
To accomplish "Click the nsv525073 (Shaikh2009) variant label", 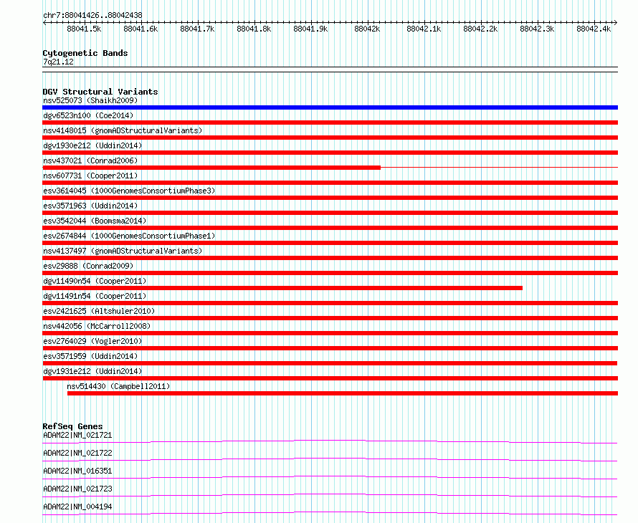I will pos(90,100).
